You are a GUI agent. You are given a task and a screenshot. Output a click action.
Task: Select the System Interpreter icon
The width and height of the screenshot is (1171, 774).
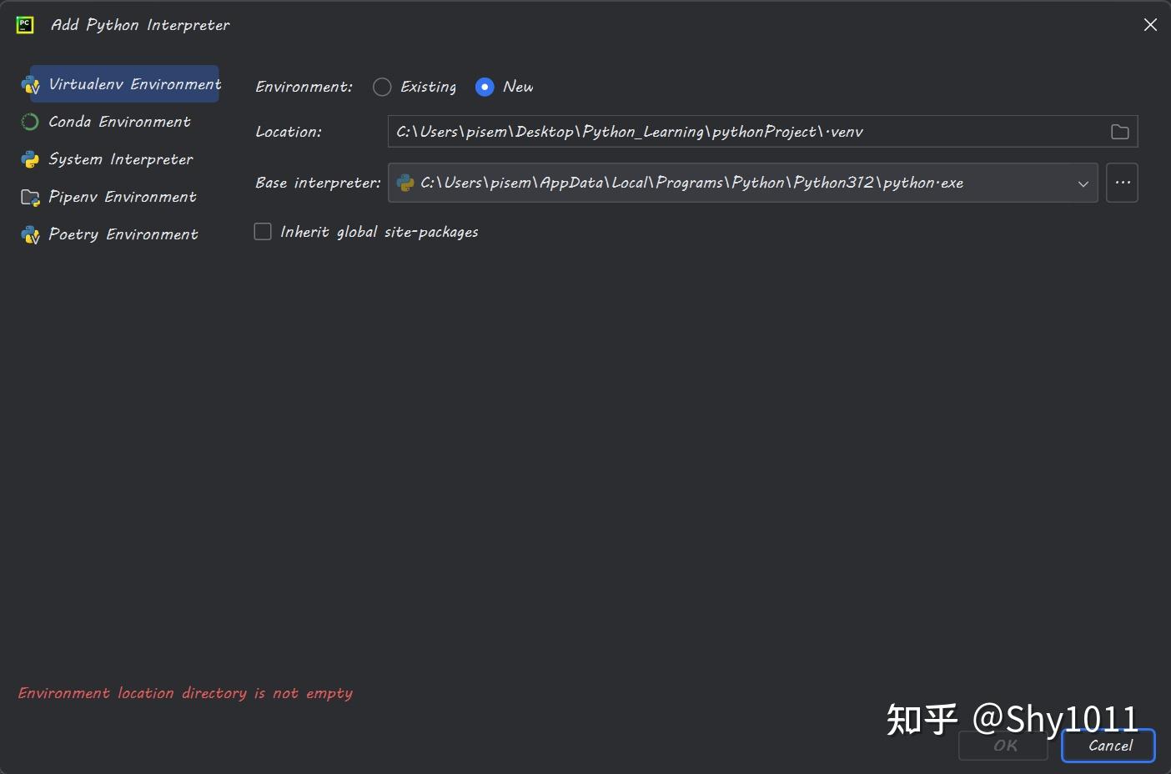click(x=30, y=159)
